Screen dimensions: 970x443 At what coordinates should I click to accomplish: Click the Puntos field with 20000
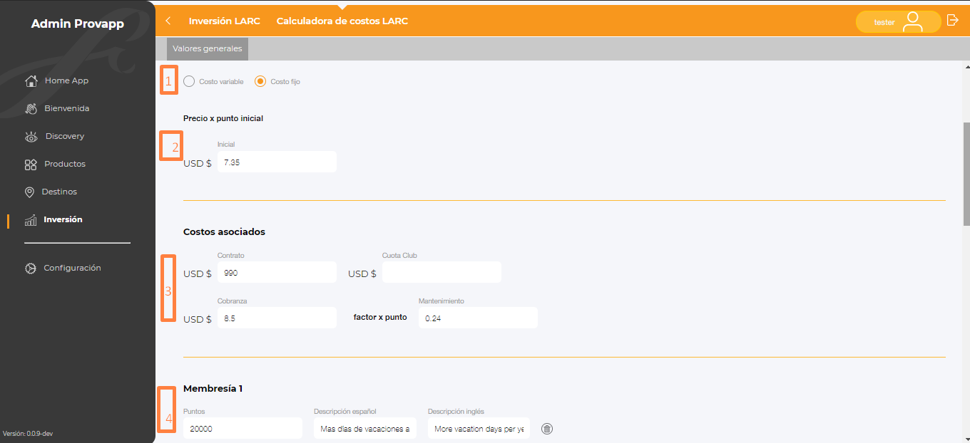[243, 428]
